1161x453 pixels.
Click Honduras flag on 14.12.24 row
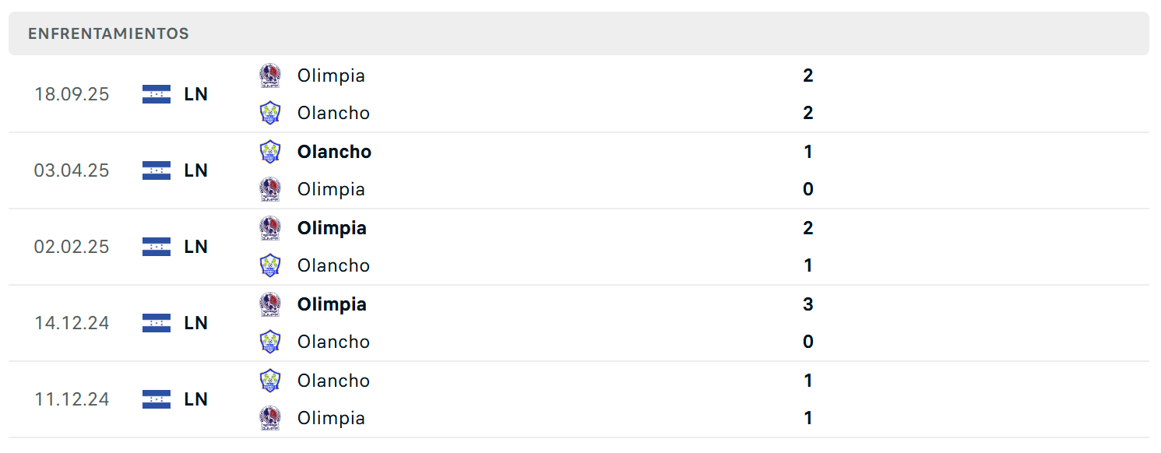click(x=157, y=323)
